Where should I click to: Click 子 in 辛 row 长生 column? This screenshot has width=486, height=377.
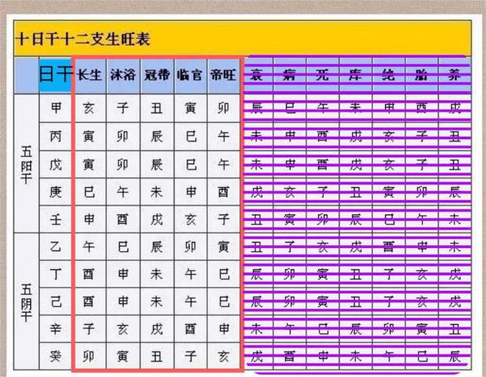[x=89, y=329]
